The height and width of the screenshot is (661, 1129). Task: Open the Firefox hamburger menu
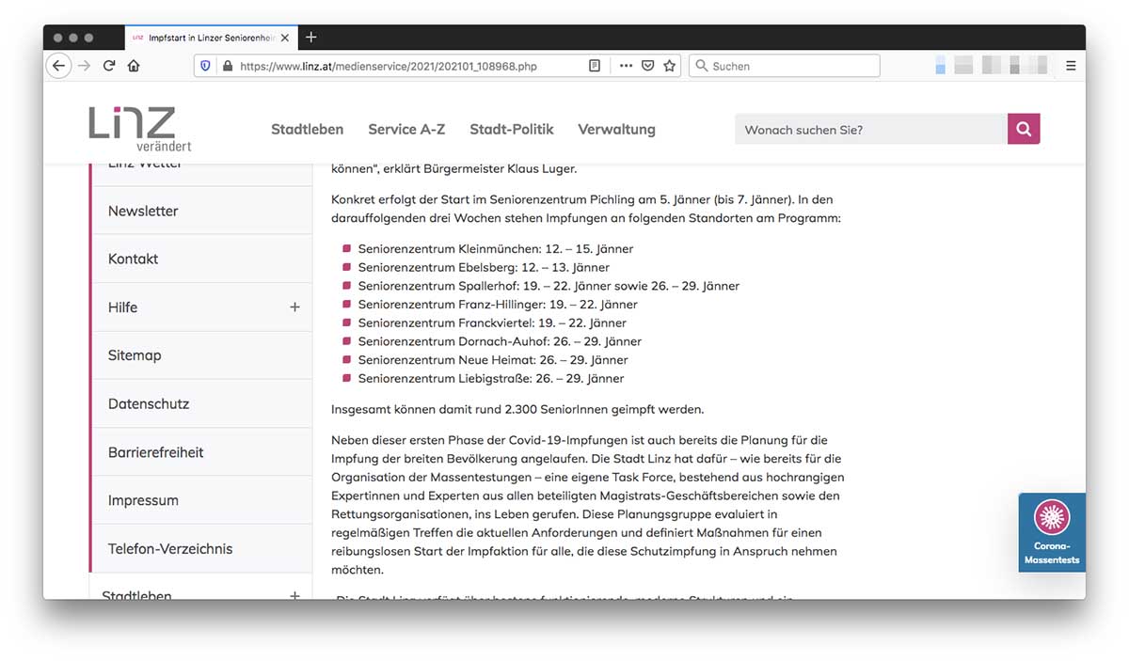[x=1071, y=66]
